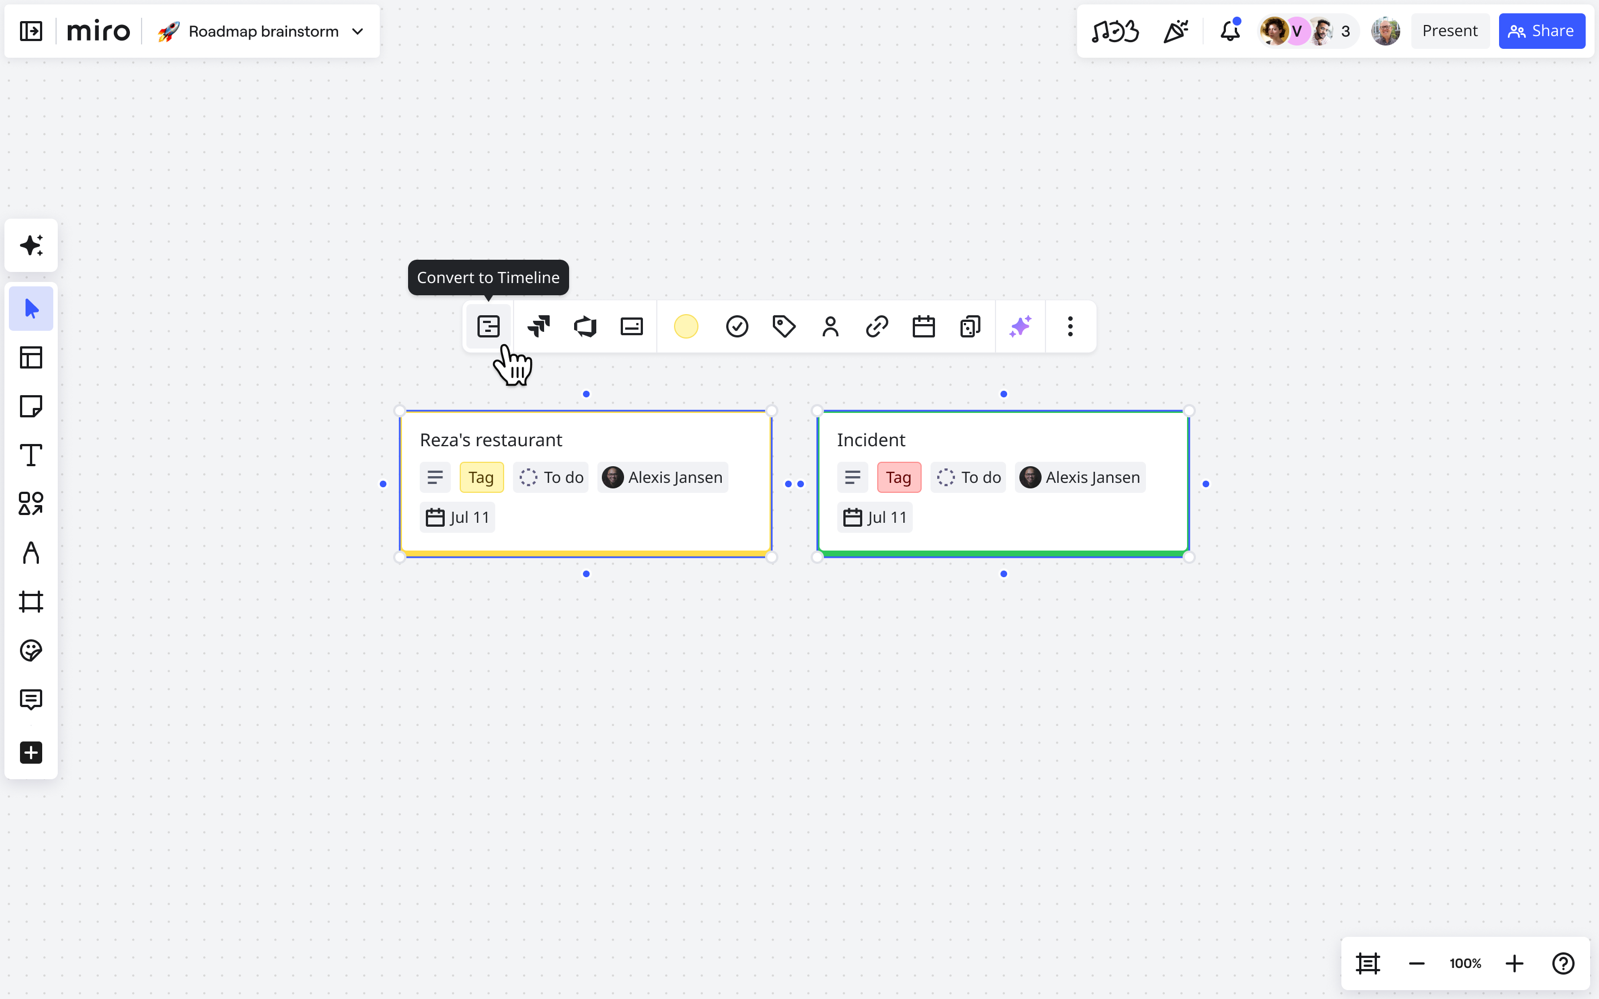Click the Jul 11 date on Incident card
The image size is (1599, 999).
coord(875,517)
